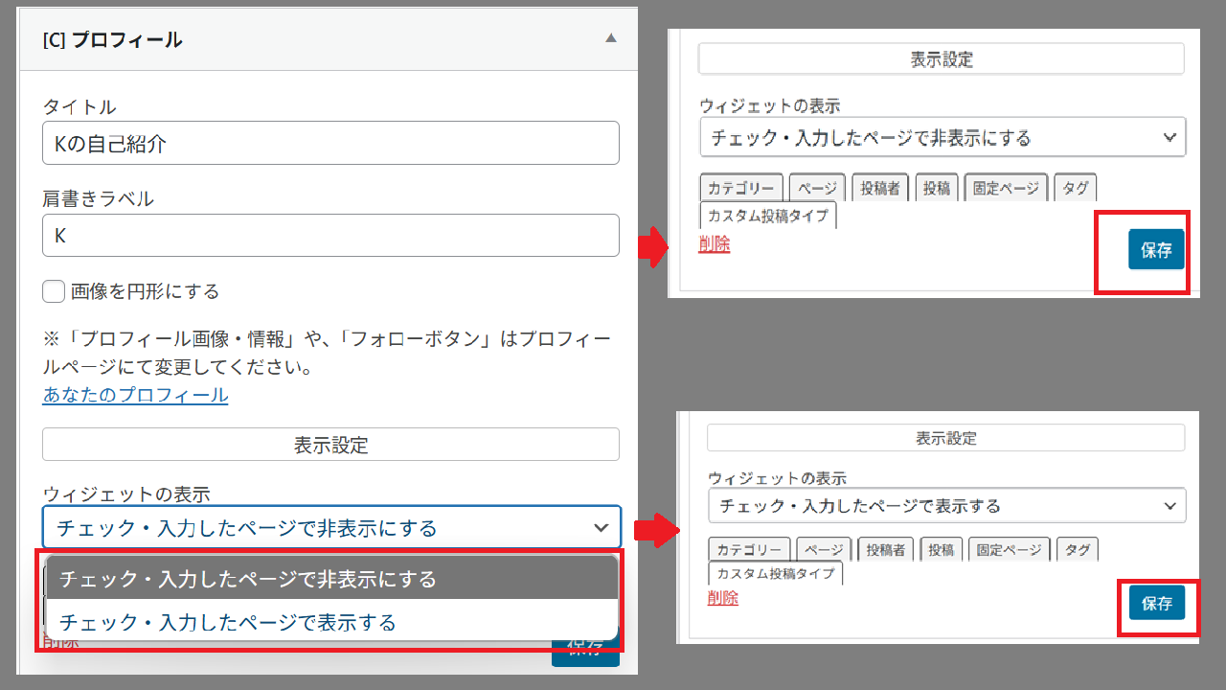Open the あなたのプロフィール link
Image resolution: width=1226 pixels, height=690 pixels.
tap(135, 395)
